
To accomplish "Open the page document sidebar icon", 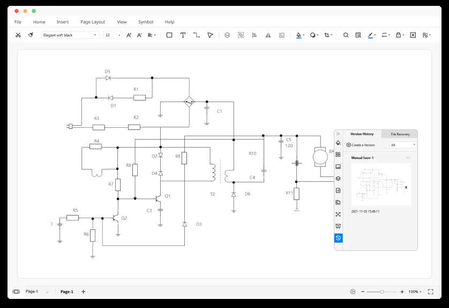I will [x=338, y=190].
